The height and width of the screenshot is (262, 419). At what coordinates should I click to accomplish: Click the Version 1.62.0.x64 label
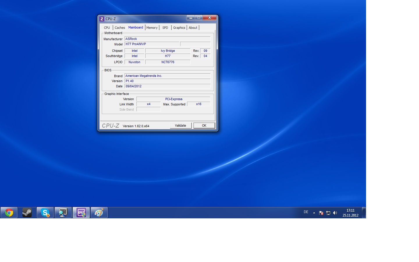[x=136, y=126]
